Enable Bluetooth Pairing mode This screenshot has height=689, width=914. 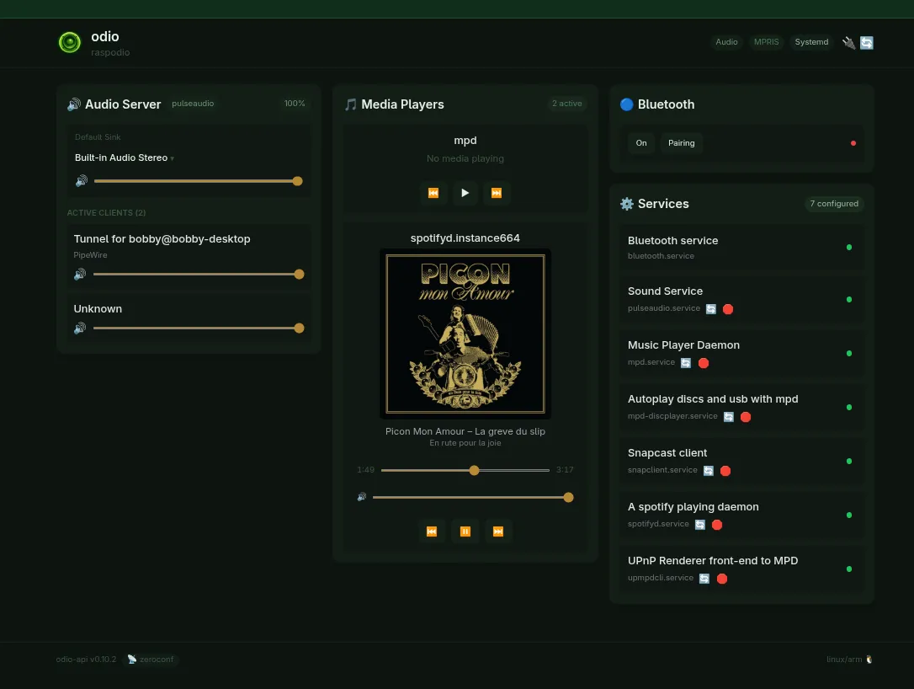pyautogui.click(x=681, y=143)
